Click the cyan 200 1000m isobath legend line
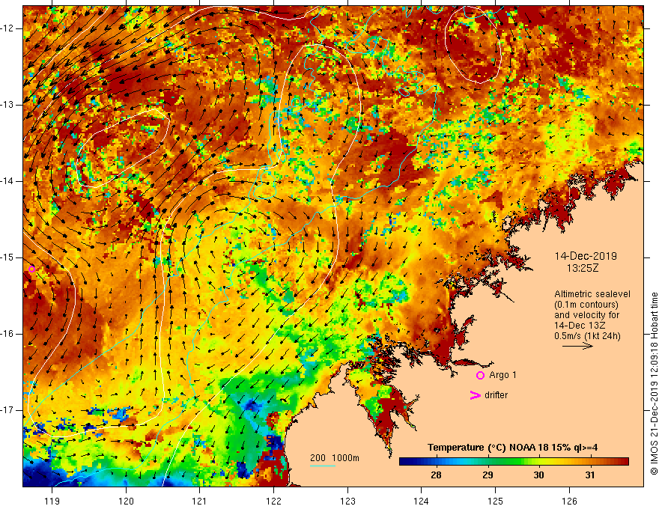The width and height of the screenshot is (659, 509). 322,466
